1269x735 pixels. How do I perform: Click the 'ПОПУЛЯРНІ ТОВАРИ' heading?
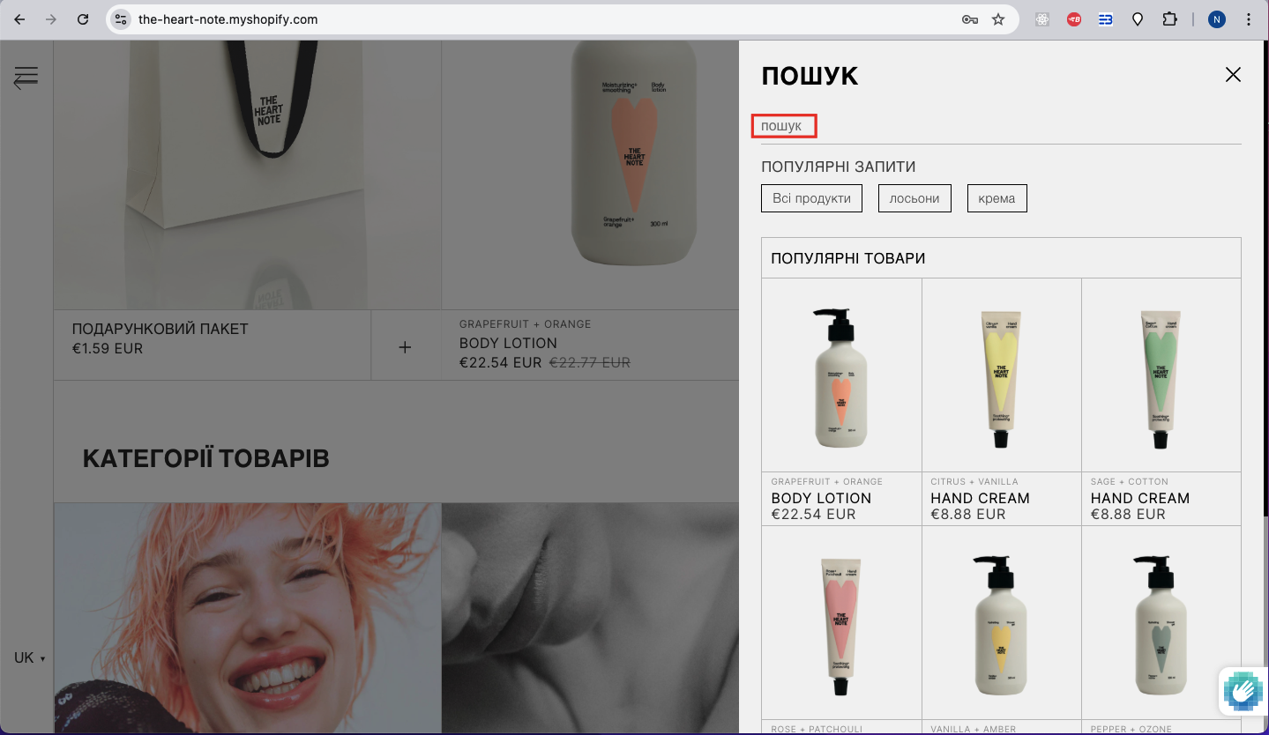tap(847, 258)
